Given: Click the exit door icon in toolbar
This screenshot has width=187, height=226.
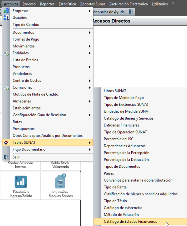Looking at the screenshot, I should pyautogui.click(x=131, y=12).
